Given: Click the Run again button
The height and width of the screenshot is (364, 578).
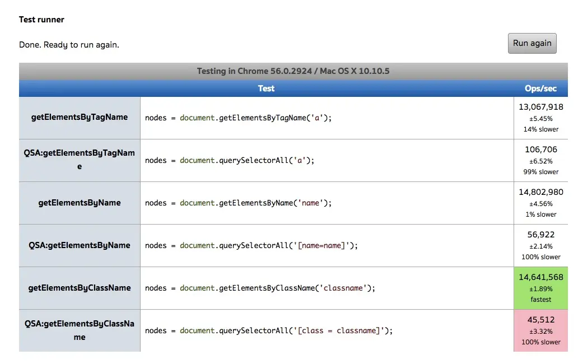Looking at the screenshot, I should pos(532,44).
